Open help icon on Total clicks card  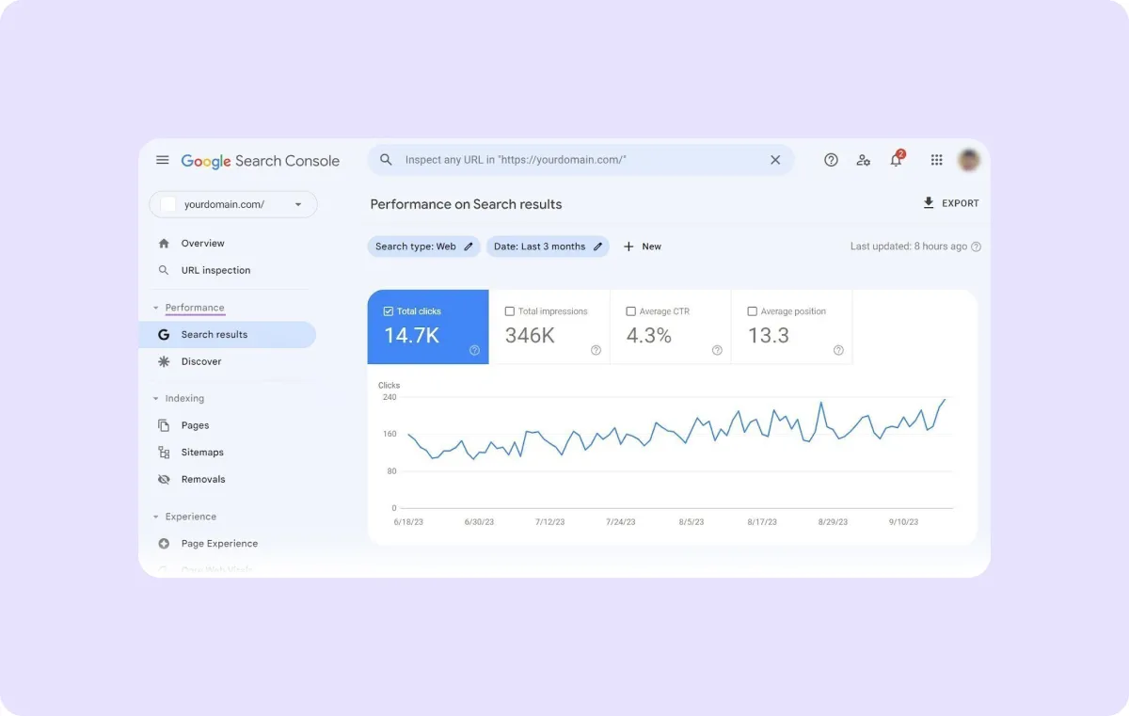[474, 350]
